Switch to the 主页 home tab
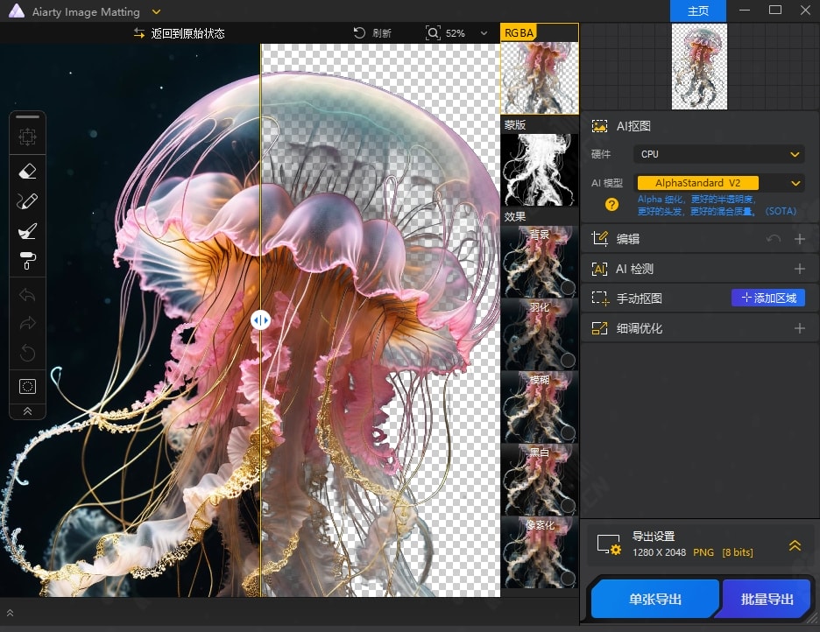This screenshot has width=820, height=632. [x=698, y=11]
